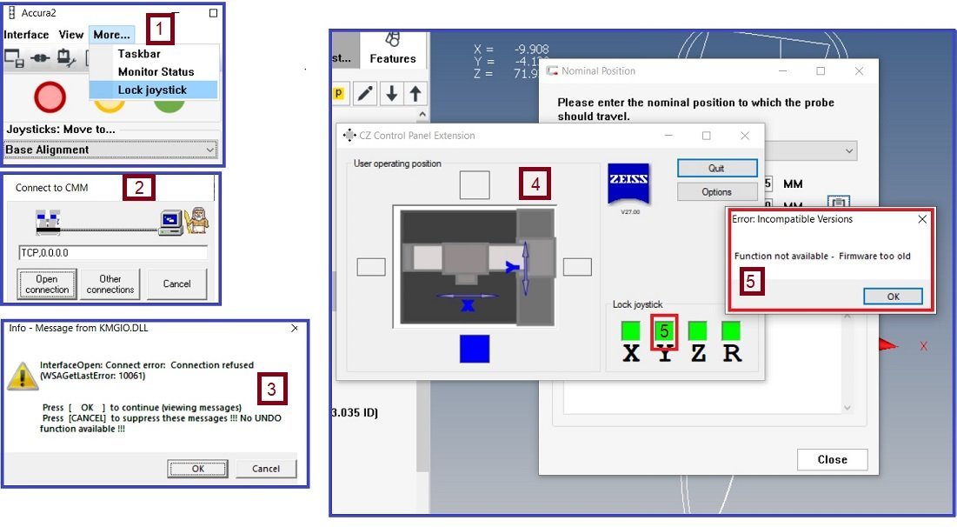Click the Options button
The image size is (957, 527).
(716, 191)
